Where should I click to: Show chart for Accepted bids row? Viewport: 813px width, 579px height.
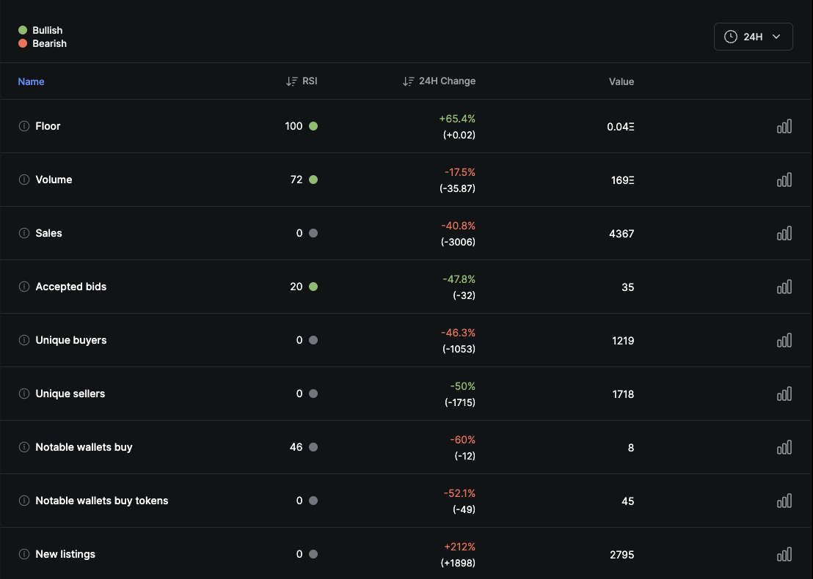(x=784, y=287)
